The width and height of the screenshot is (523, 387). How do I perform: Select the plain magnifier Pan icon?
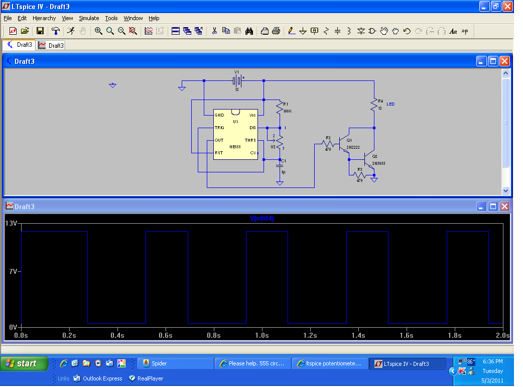(x=110, y=31)
